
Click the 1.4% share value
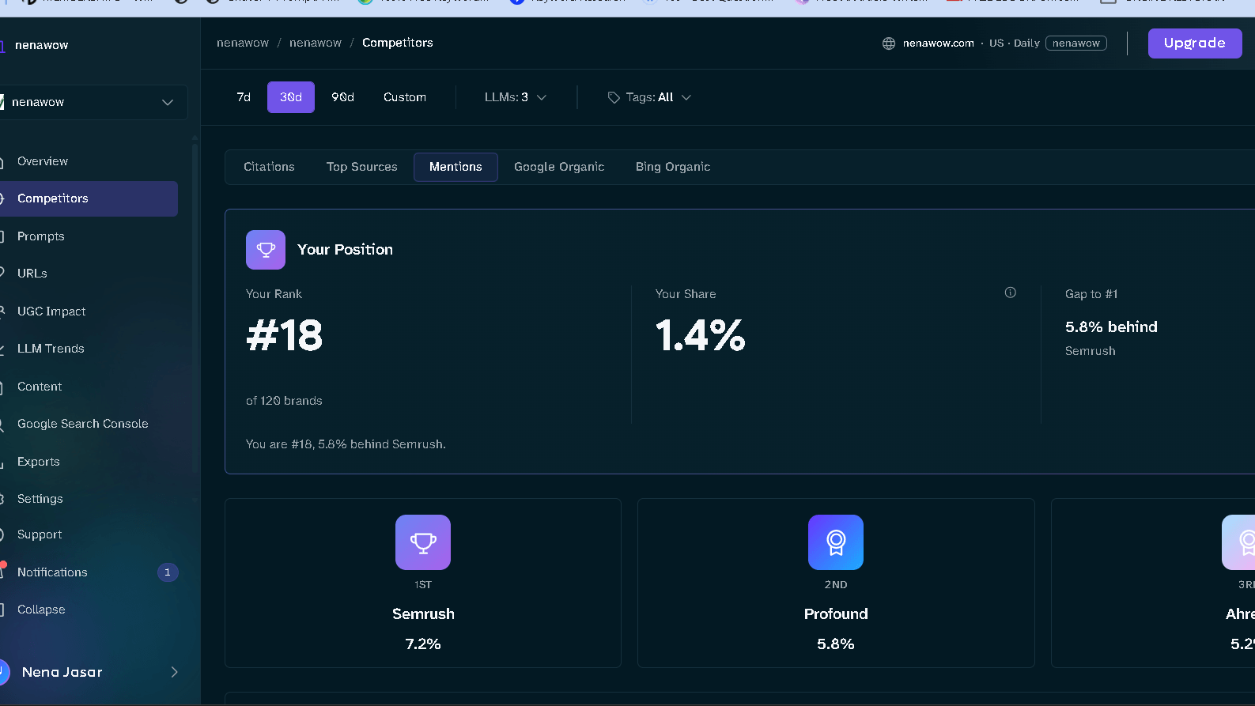(701, 335)
